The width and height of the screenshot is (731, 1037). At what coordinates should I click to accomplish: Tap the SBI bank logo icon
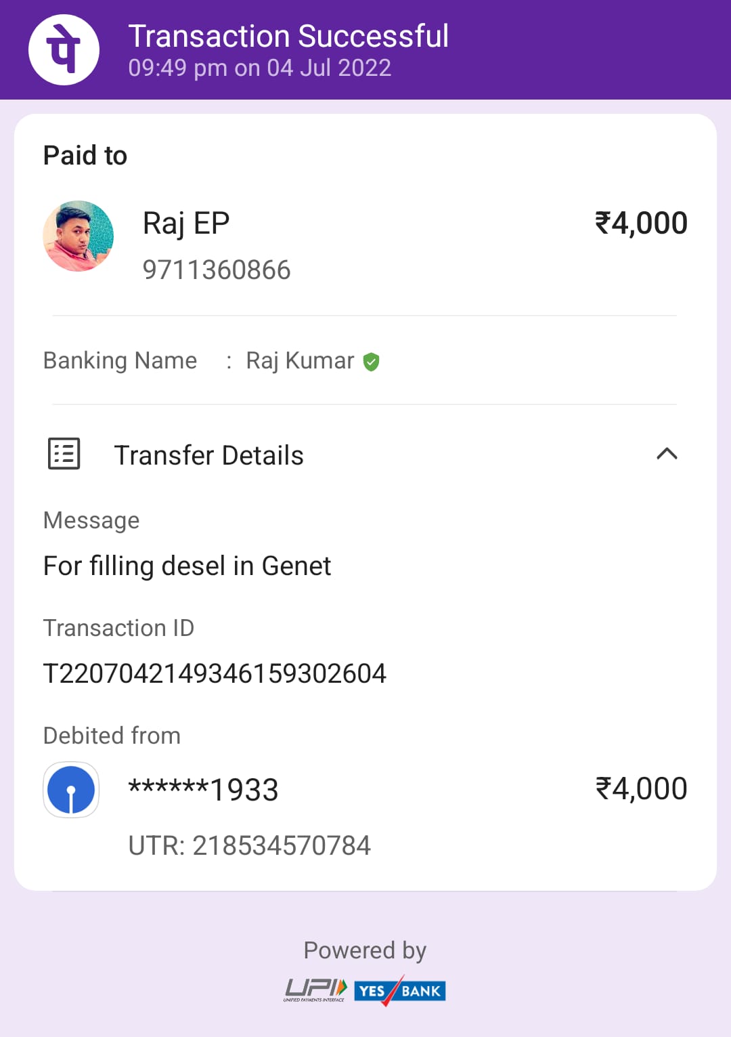point(71,790)
